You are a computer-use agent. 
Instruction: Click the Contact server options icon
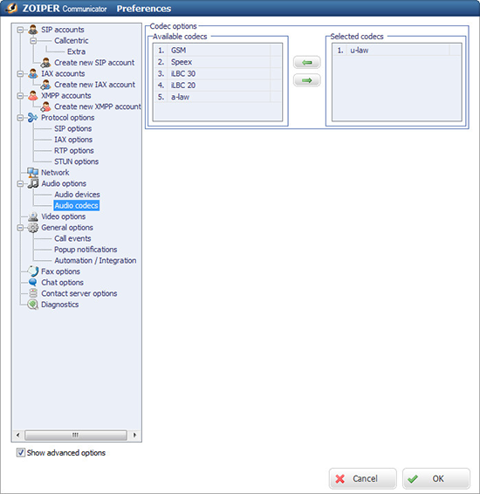(33, 293)
